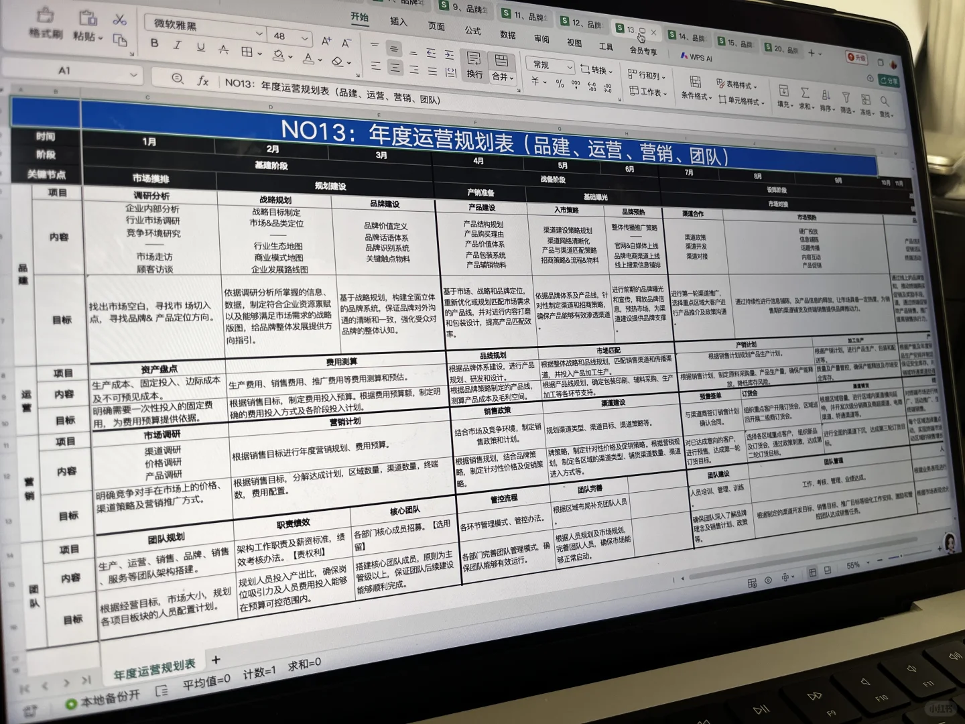Decrease font size with A- icon

(346, 42)
